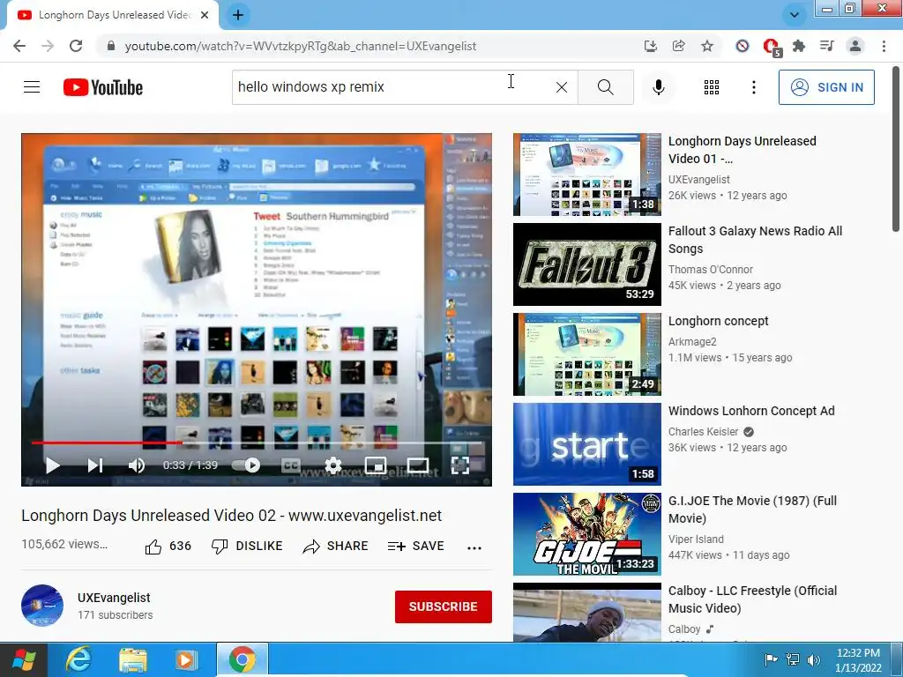Open a new tab with the plus button
This screenshot has width=903, height=677.
pyautogui.click(x=238, y=15)
